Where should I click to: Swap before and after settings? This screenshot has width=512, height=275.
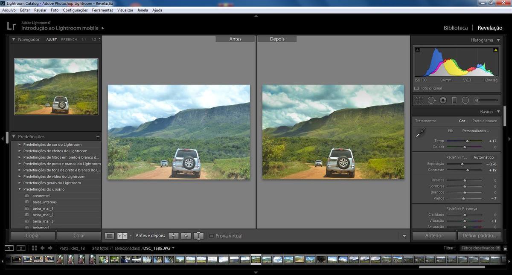click(x=198, y=236)
